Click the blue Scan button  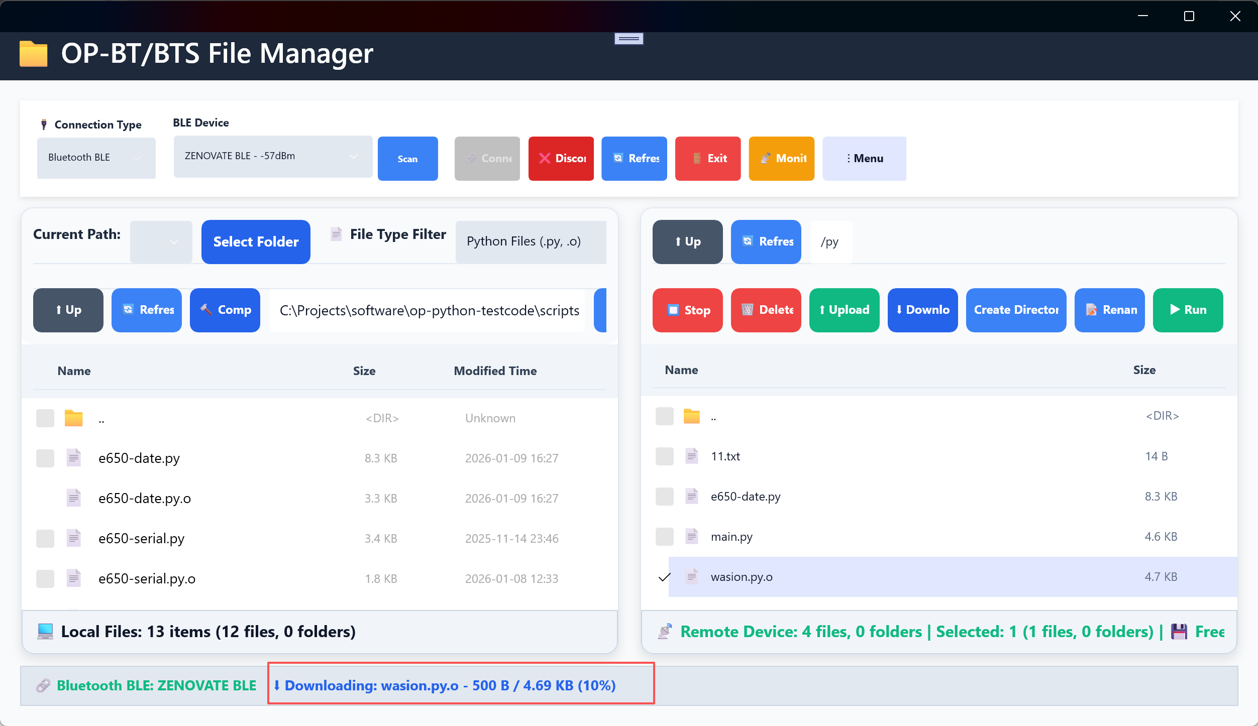[407, 158]
